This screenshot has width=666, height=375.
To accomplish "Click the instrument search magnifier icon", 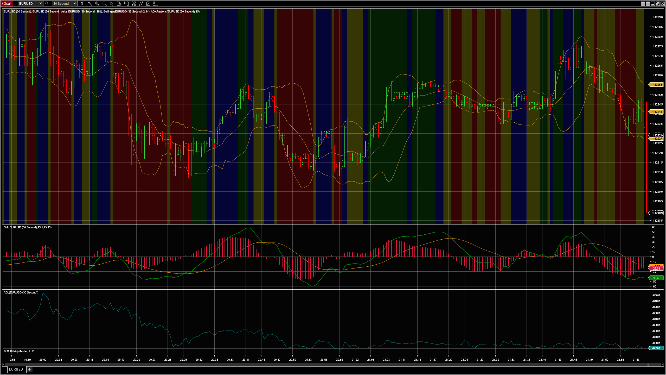I will coord(47,4).
